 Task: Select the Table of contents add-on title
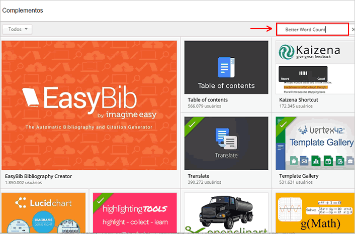point(208,100)
